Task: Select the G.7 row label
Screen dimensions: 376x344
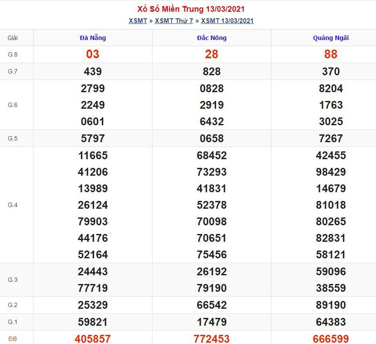Action: (13, 71)
